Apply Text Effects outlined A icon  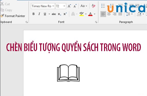click(x=73, y=14)
